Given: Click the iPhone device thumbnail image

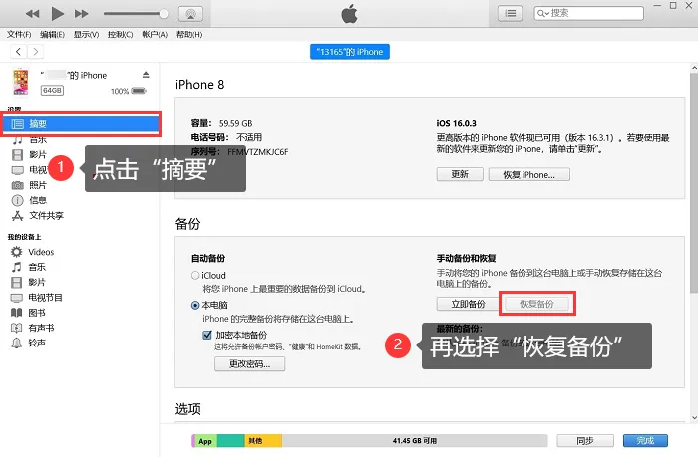Looking at the screenshot, I should (21, 82).
